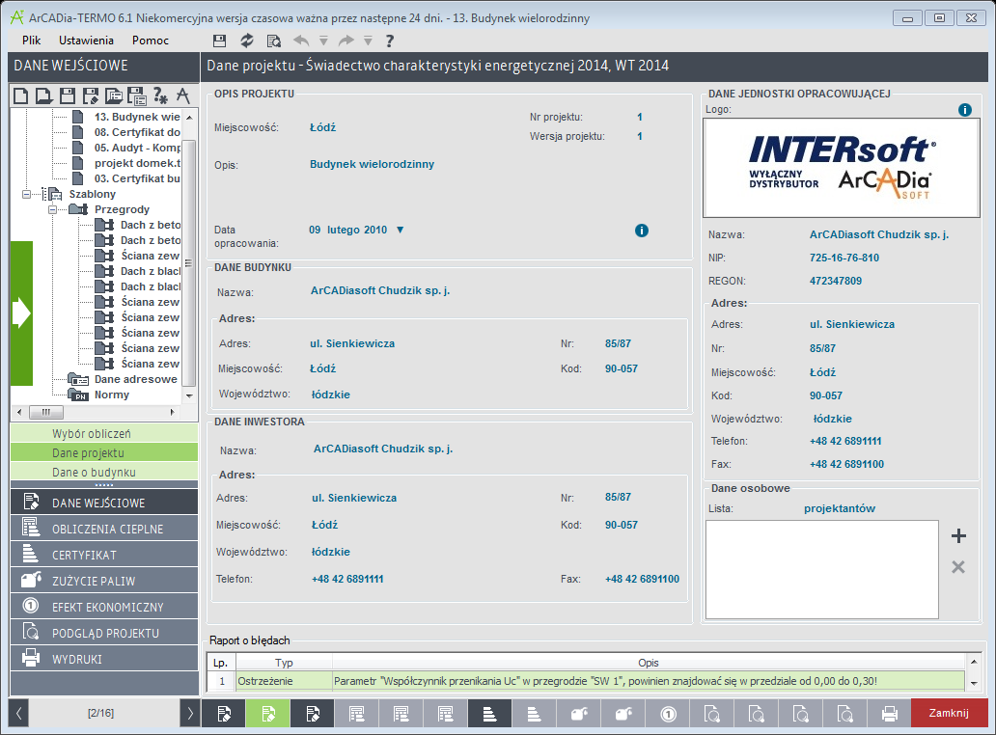Select the Dane o budynku step
The image size is (996, 735).
pyautogui.click(x=104, y=472)
